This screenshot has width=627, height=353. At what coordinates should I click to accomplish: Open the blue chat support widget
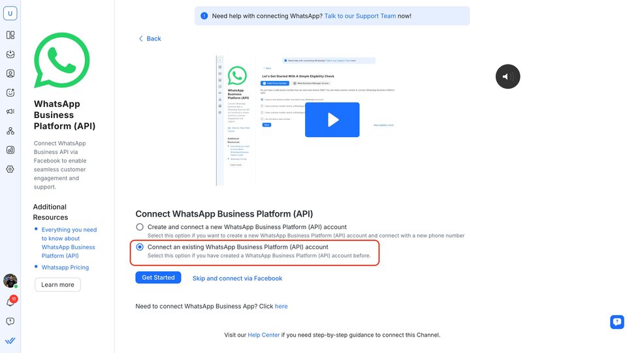tap(617, 322)
